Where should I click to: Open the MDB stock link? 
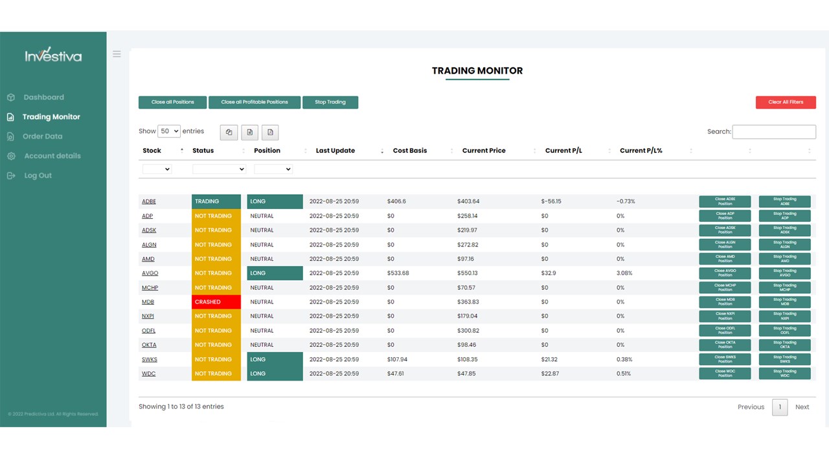(x=148, y=302)
